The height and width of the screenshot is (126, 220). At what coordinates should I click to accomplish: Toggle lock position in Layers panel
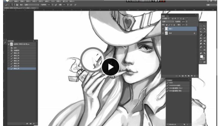point(172,25)
